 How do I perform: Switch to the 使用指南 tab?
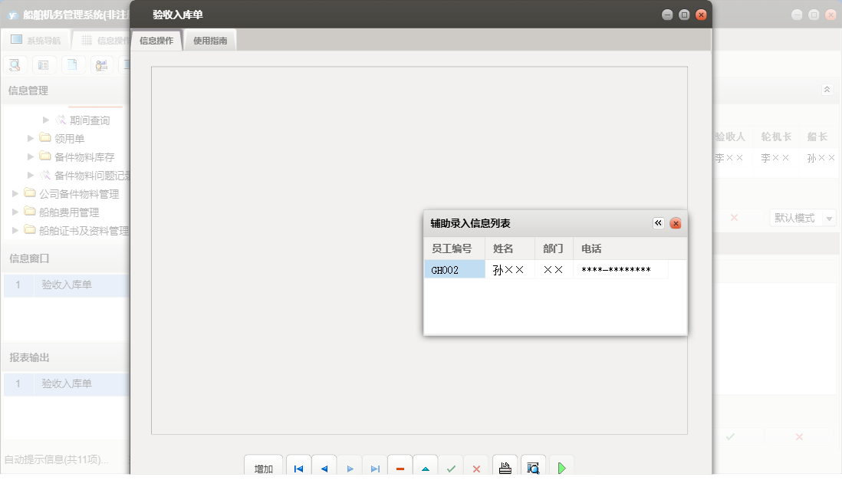point(210,41)
